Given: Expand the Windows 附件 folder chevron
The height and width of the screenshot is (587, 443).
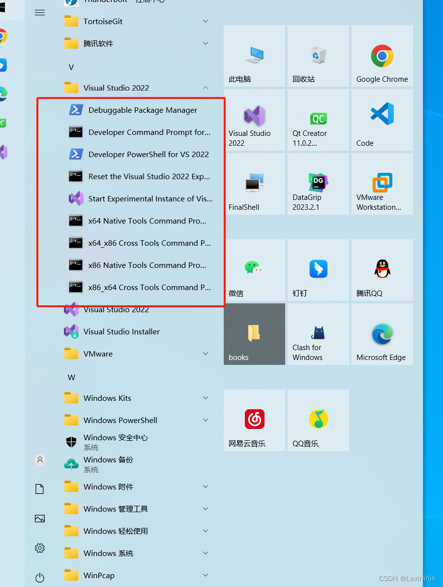Looking at the screenshot, I should [205, 487].
